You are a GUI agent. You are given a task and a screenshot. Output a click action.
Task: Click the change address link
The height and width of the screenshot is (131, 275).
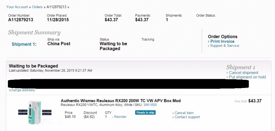coord(22,90)
